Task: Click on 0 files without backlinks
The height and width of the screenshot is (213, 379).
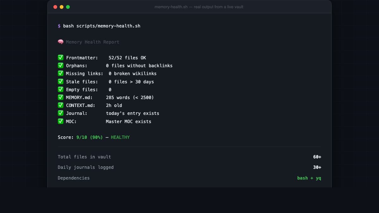Action: click(139, 66)
